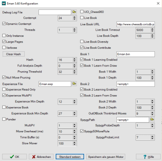This screenshot has height=161, width=162.
Task: Toggle Book 2 Learn From Draw
Action: [82, 96]
